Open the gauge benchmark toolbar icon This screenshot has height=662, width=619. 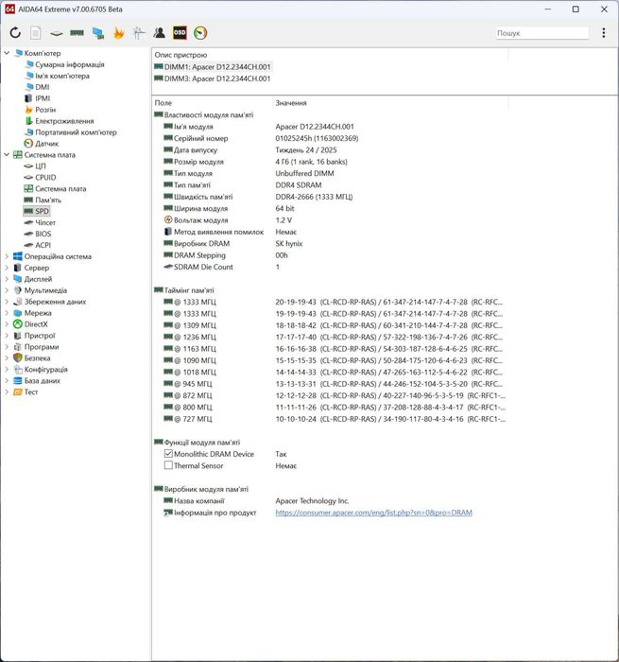(200, 33)
